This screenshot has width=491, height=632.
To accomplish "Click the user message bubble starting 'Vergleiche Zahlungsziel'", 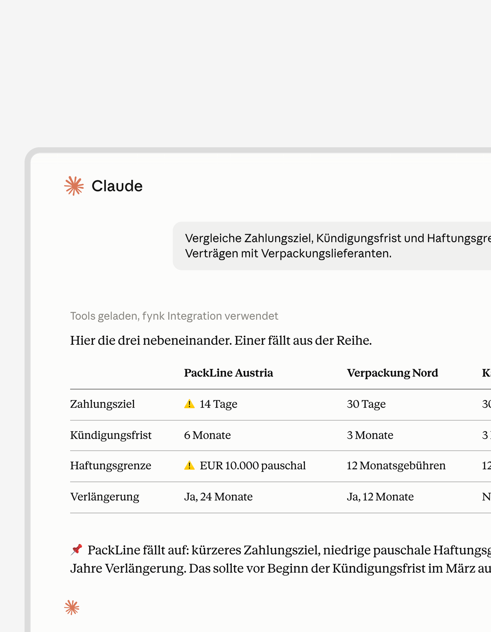I will click(332, 246).
